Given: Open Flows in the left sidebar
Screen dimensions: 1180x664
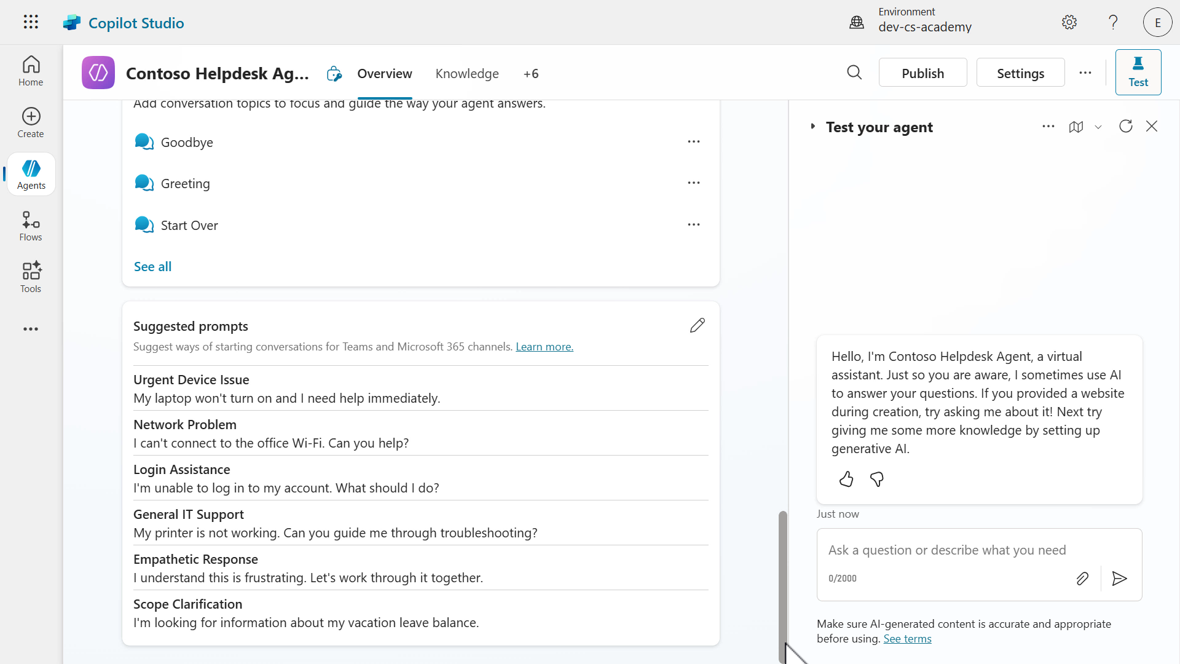Looking at the screenshot, I should pos(31,226).
